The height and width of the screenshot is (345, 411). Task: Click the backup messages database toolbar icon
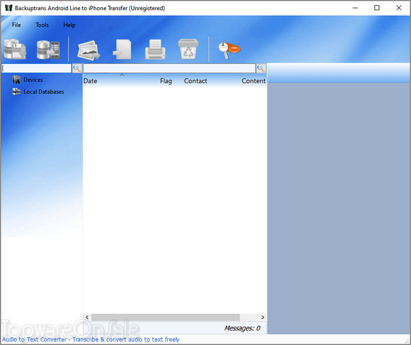[x=15, y=49]
